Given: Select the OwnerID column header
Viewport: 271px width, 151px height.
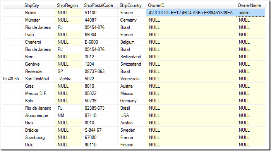Looking at the screenshot, I should (191, 5).
